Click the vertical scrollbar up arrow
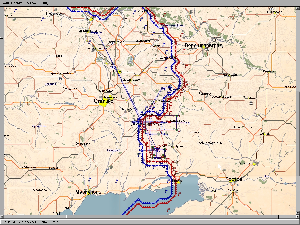 (298, 8)
